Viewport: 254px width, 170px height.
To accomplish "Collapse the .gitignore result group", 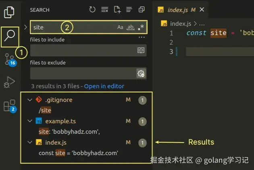I will coord(30,100).
